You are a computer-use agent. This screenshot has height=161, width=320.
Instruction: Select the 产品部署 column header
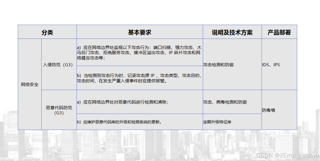pyautogui.click(x=279, y=32)
